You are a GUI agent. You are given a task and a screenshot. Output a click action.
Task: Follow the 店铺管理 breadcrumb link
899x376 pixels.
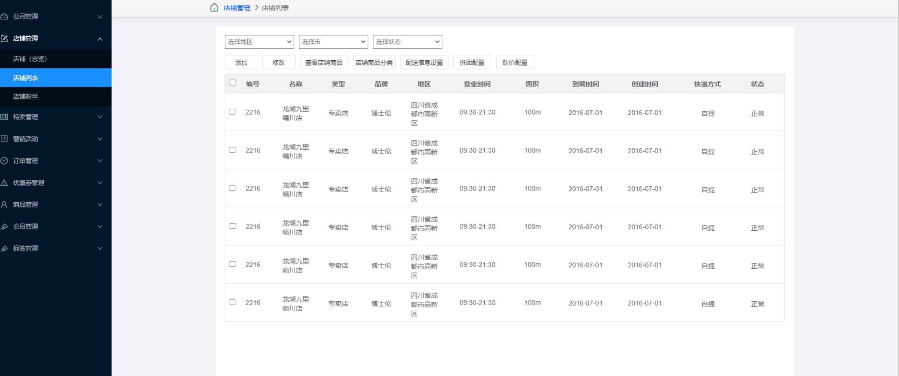(237, 8)
